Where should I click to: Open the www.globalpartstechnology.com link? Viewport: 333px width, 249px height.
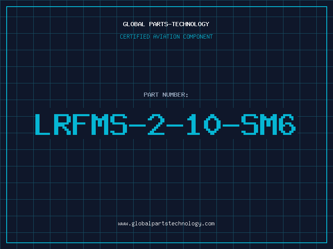[166, 224]
